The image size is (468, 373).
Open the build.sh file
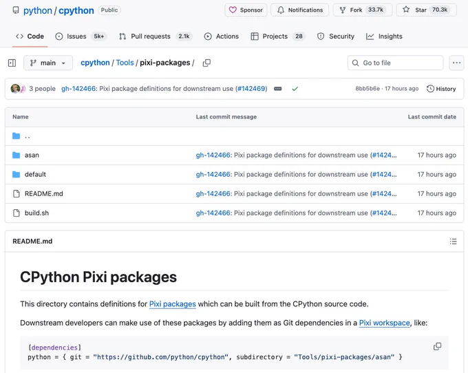(36, 213)
